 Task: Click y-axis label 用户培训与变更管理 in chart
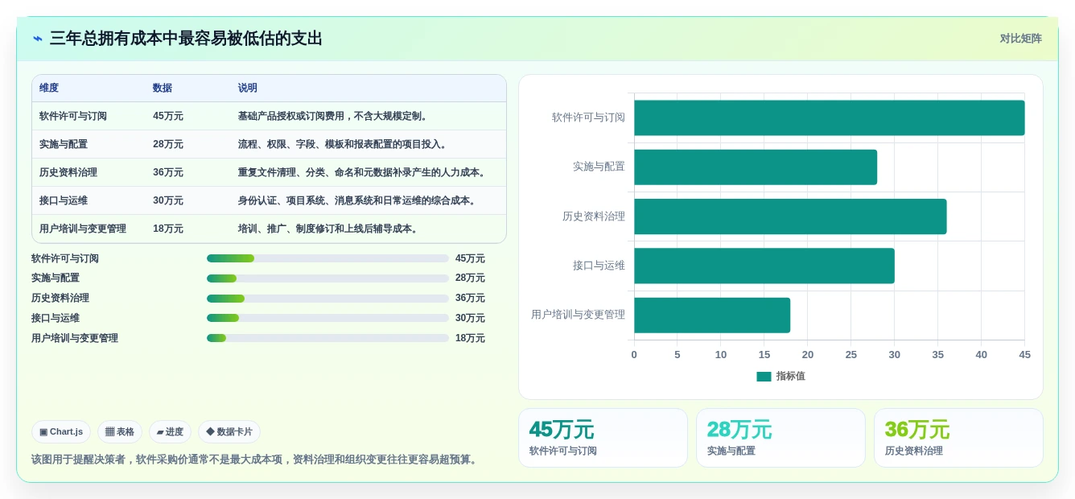coord(578,315)
